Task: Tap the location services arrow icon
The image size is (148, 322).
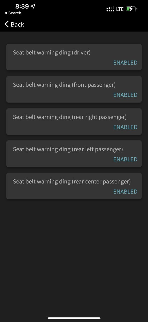Action: click(x=33, y=6)
